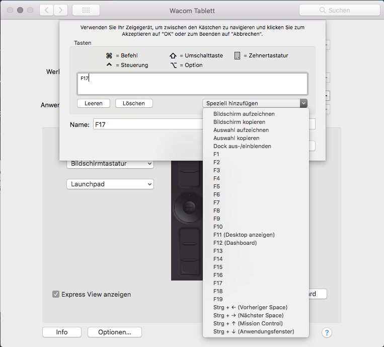Click the Suchen search field
The width and height of the screenshot is (384, 347).
(339, 10)
